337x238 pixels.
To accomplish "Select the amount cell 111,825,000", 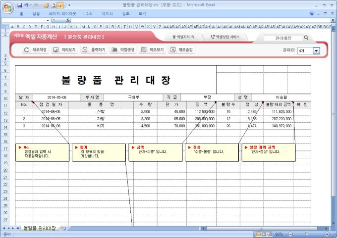I will point(279,112).
